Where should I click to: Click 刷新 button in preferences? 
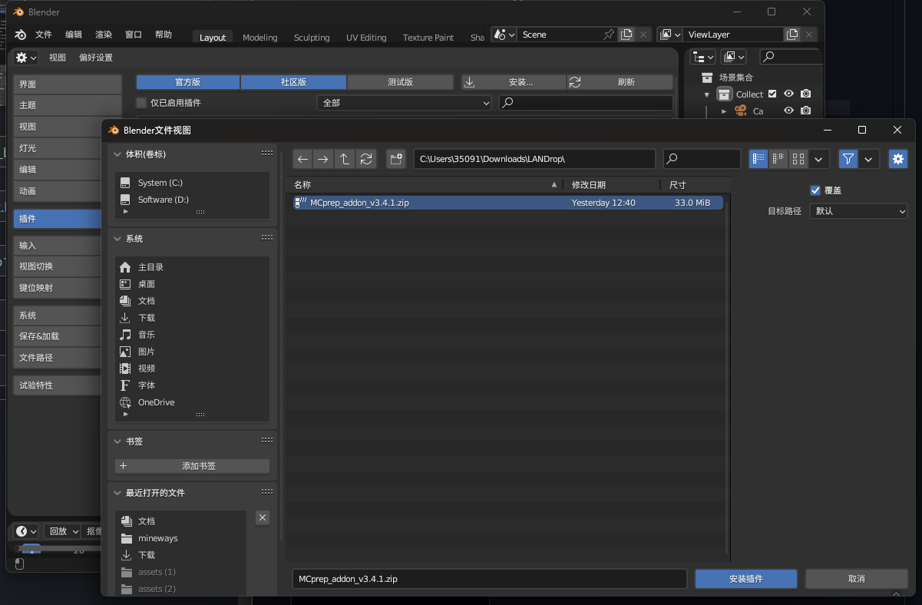tap(620, 82)
